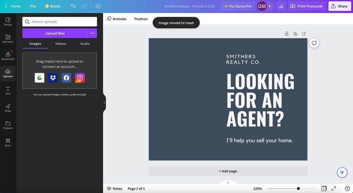Select "I'll help you sell your home." text
Screen dimensions: 353x193
(260, 140)
